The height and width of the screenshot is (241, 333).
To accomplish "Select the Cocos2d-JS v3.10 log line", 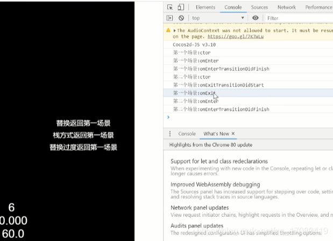I will coord(248,45).
